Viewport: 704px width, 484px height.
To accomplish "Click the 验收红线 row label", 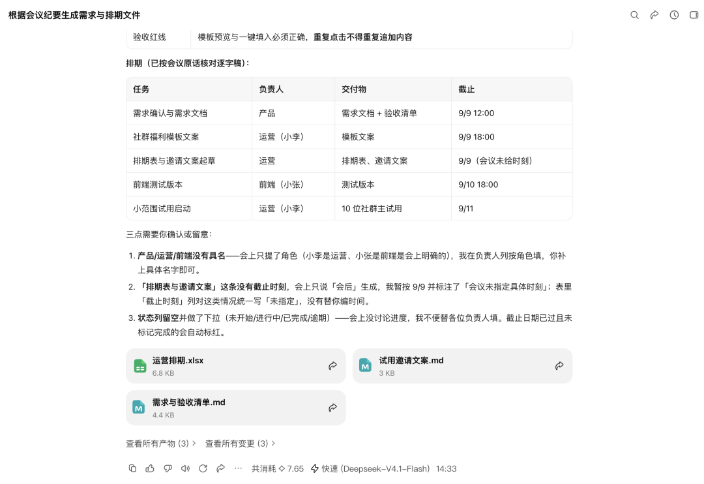I will point(149,37).
